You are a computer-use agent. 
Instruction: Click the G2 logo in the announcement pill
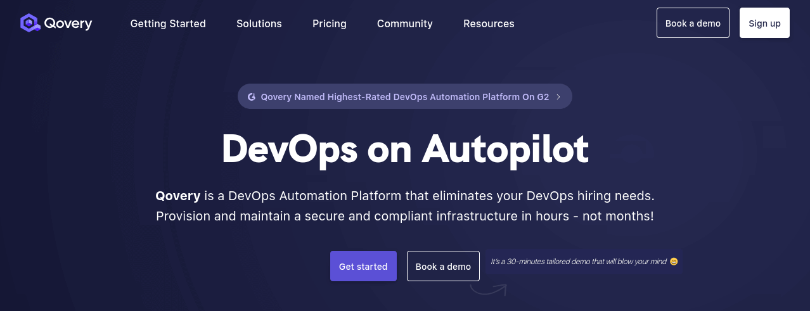(x=252, y=97)
